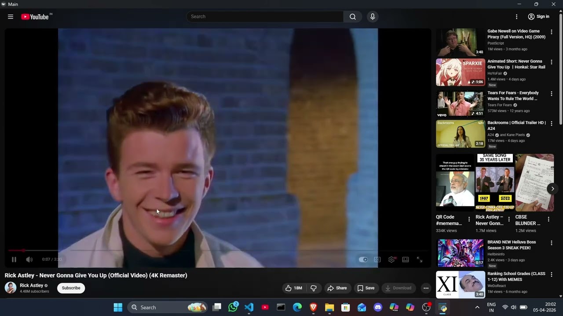Open Ranking School Grades video title
The width and height of the screenshot is (563, 316).
[x=516, y=276]
